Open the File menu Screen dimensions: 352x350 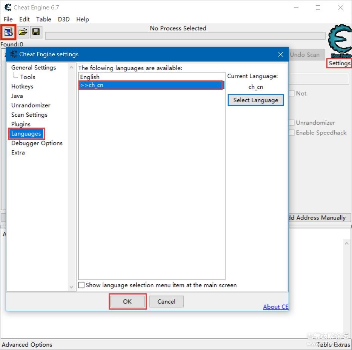click(x=8, y=19)
